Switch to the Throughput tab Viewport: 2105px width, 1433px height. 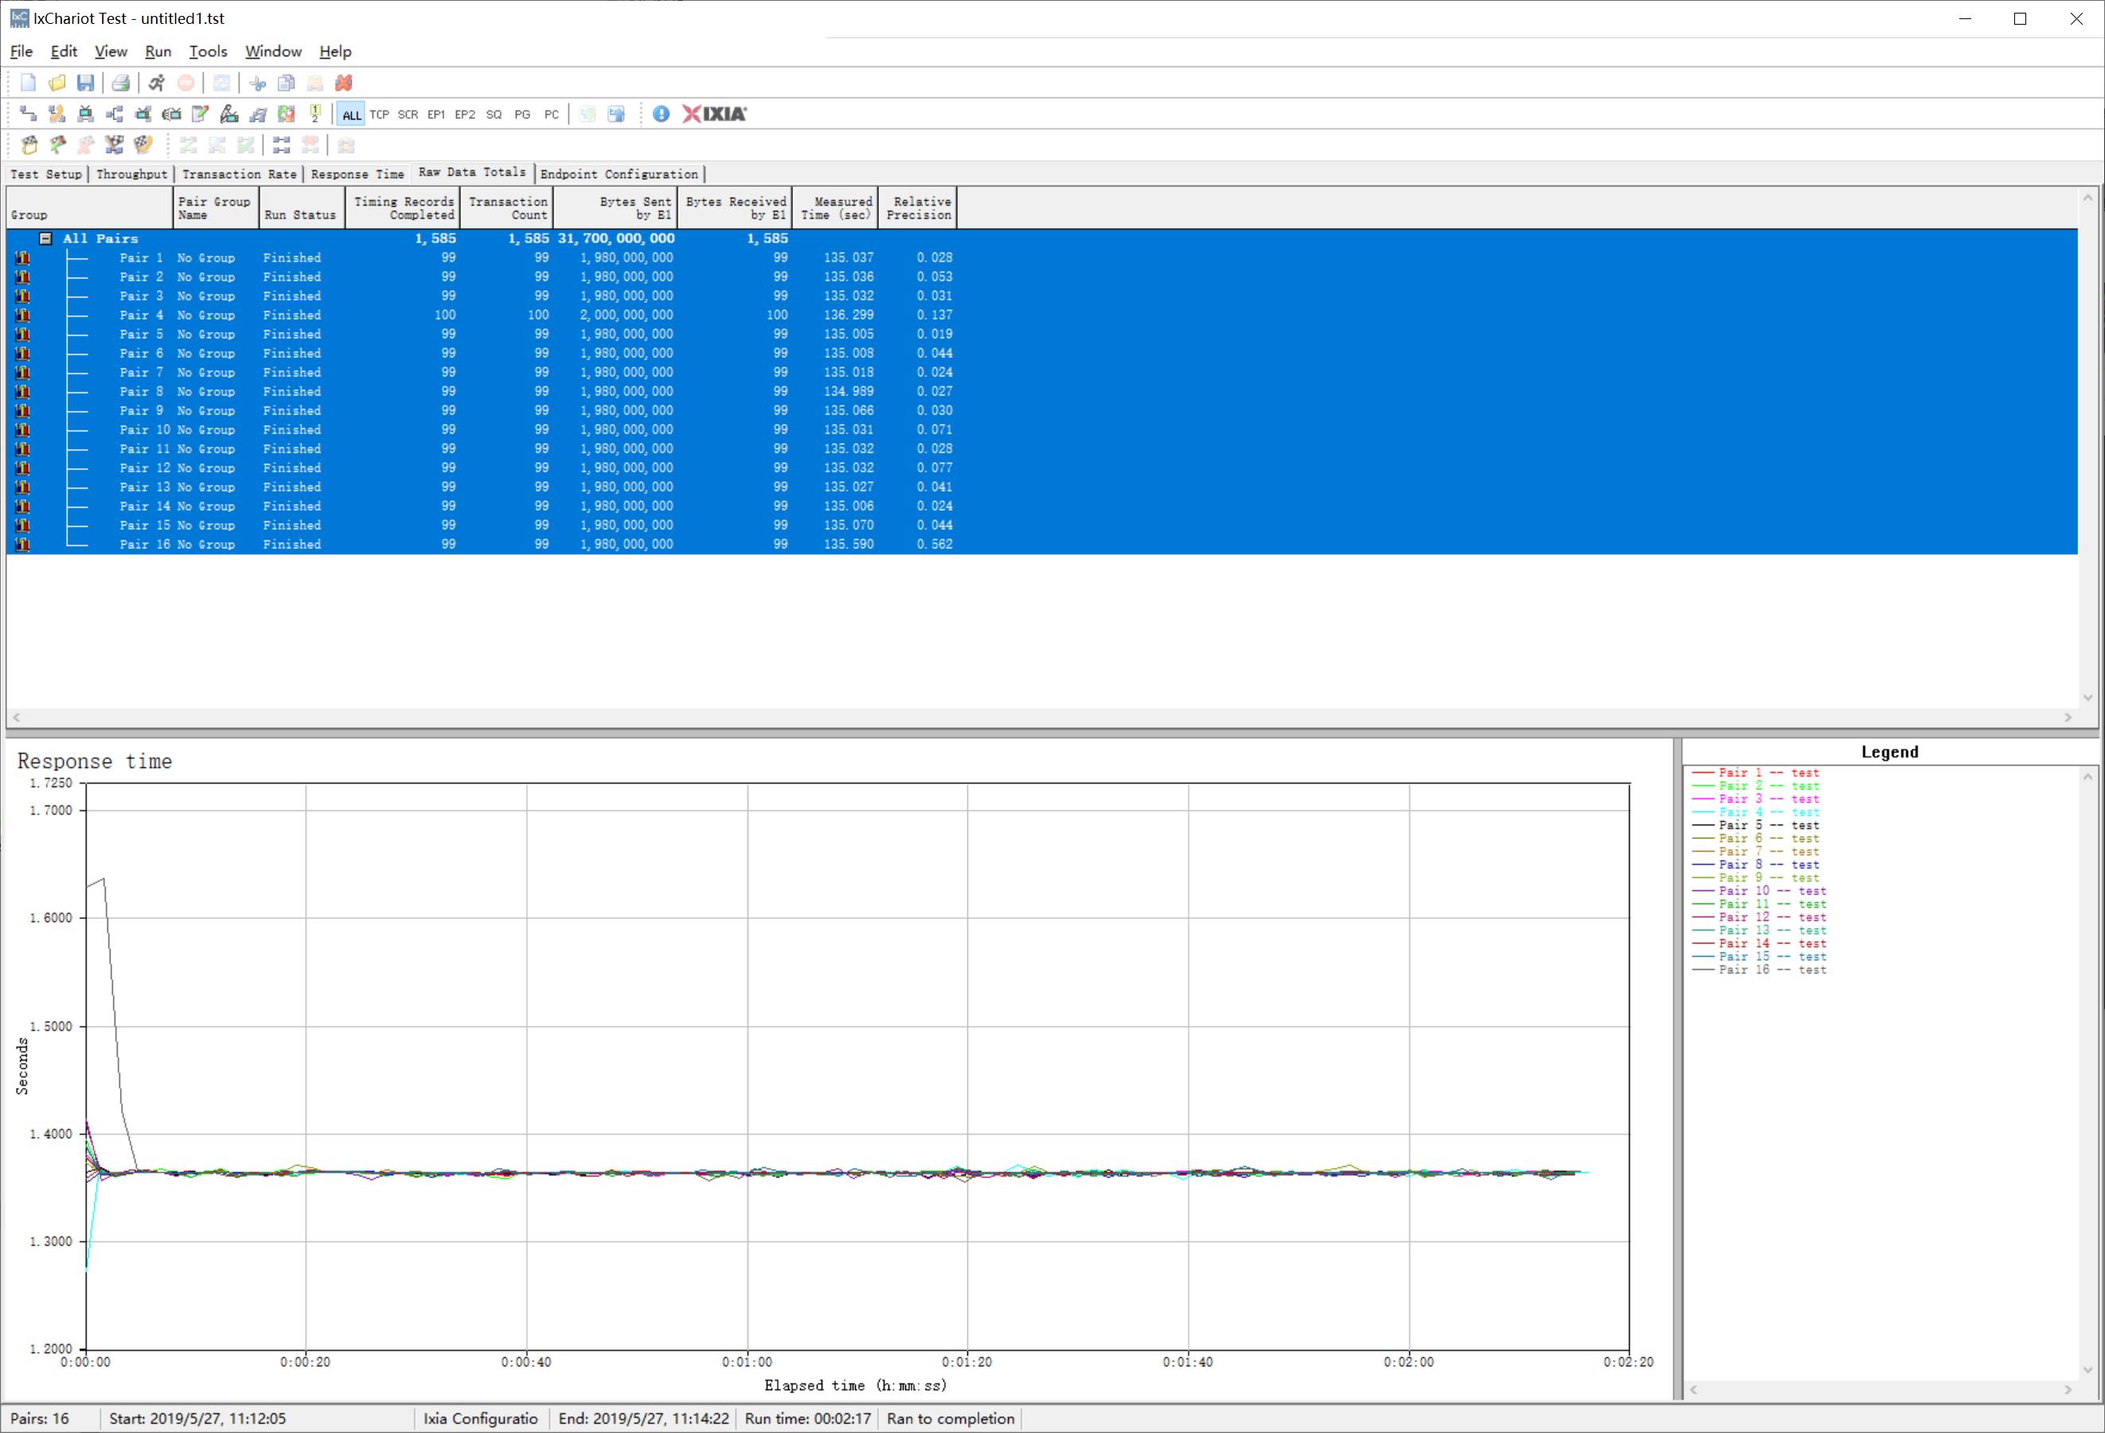click(131, 174)
